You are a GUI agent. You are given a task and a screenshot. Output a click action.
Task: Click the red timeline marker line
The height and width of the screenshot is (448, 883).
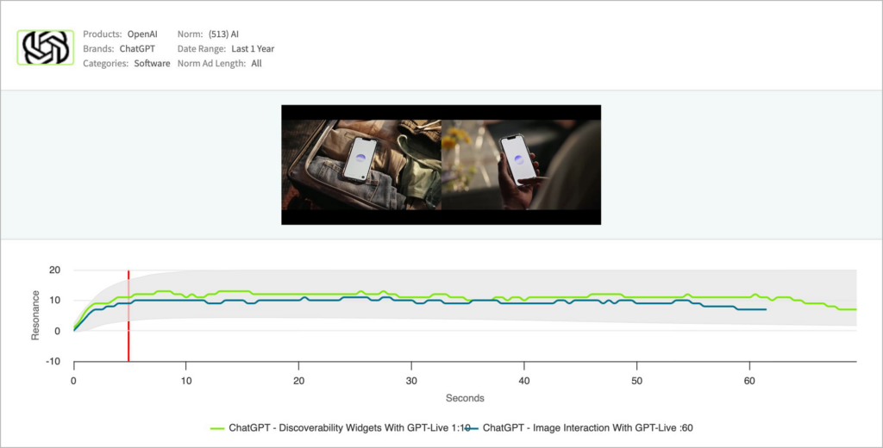(x=128, y=315)
